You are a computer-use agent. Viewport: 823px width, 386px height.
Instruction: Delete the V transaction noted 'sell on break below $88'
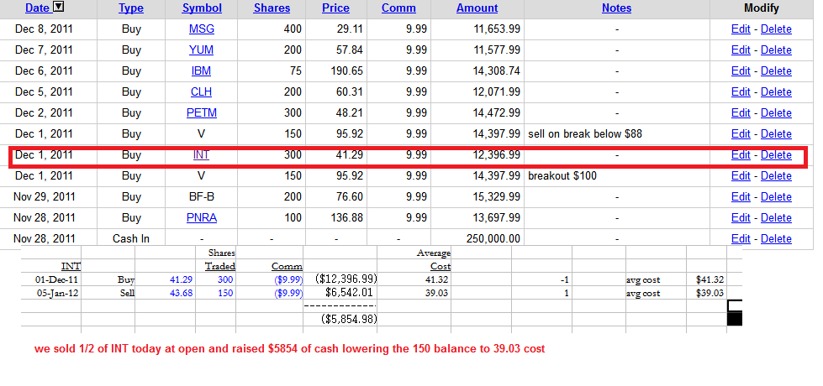776,134
